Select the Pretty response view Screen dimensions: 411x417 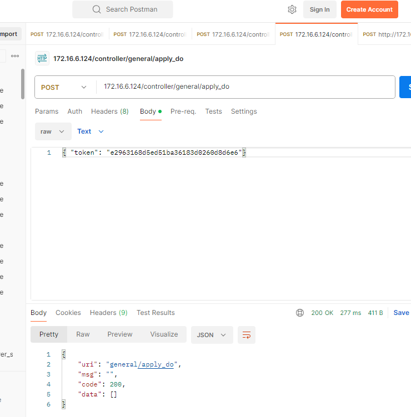pyautogui.click(x=49, y=334)
